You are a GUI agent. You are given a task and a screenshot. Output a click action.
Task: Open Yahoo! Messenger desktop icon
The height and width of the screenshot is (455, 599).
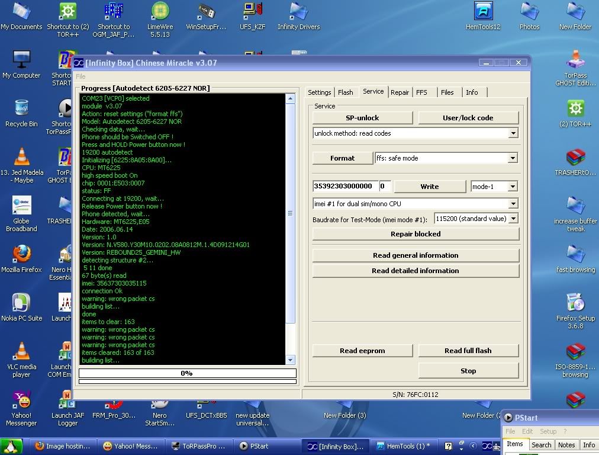coord(21,408)
